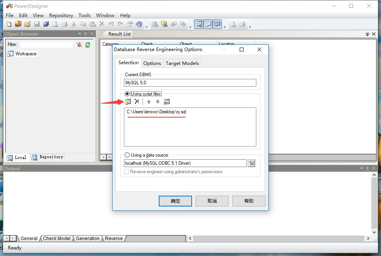Open the View menu

38,15
